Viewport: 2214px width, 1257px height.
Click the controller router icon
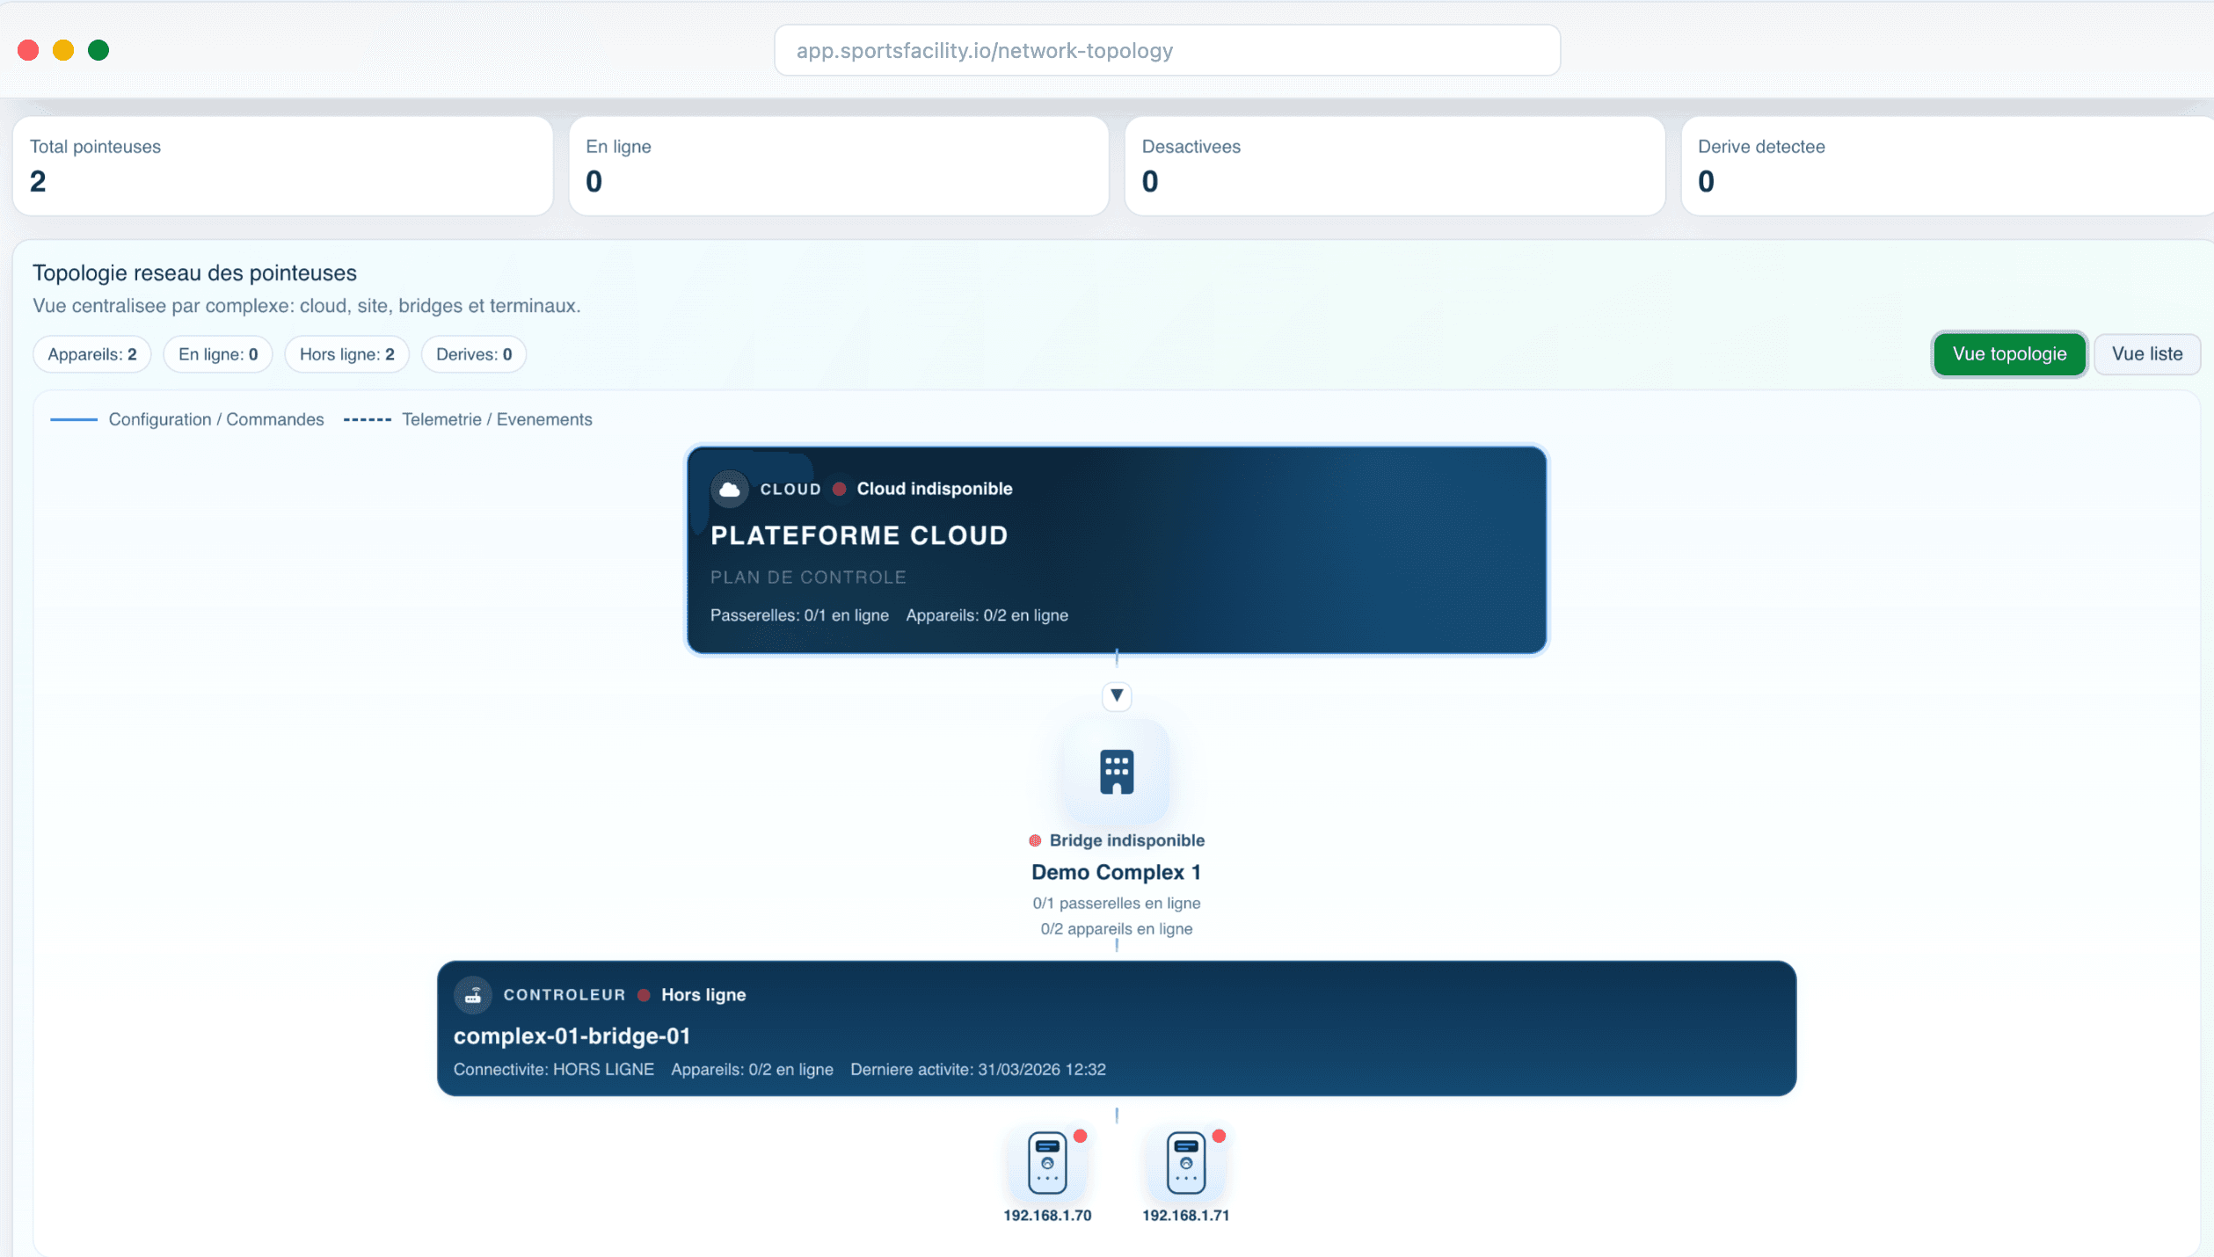click(473, 995)
